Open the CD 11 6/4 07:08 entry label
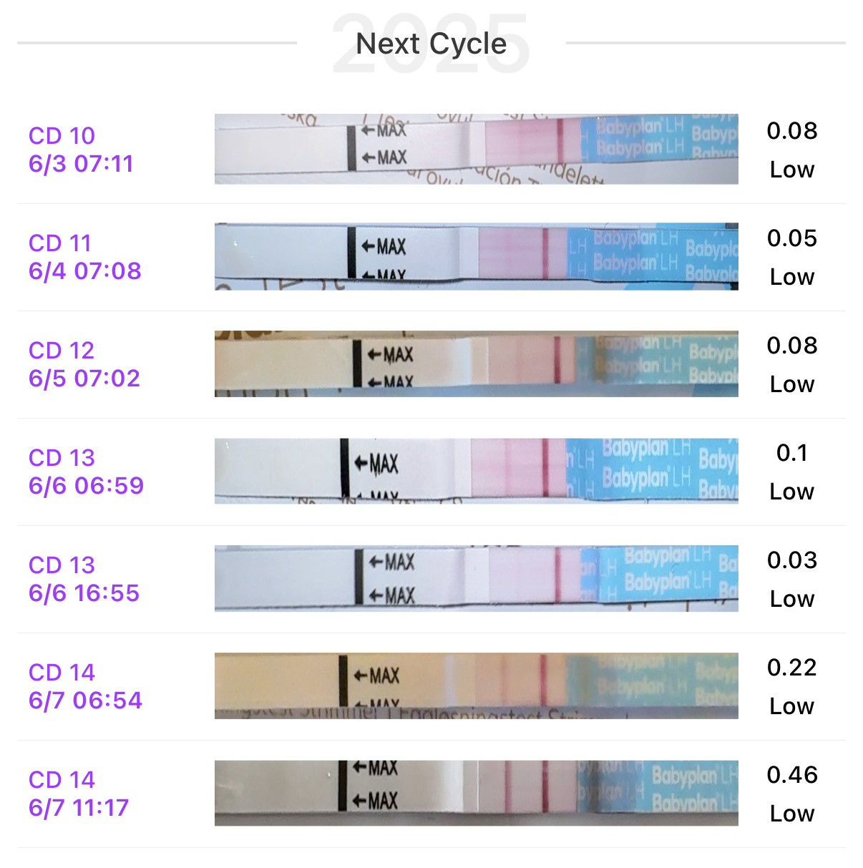This screenshot has height=868, width=863. pyautogui.click(x=84, y=257)
